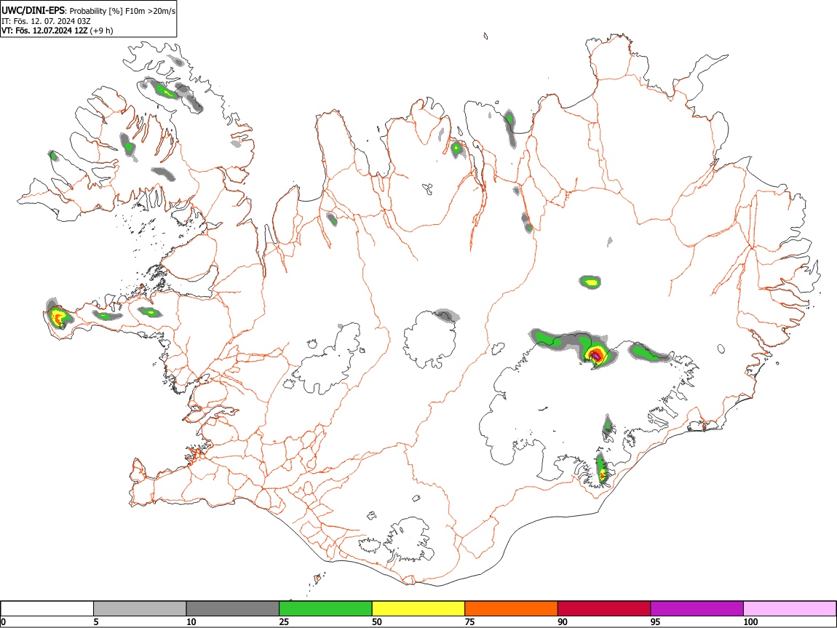Click the IT: Fös. 12. 07. 2024 03Z line
The image size is (837, 628).
click(46, 21)
